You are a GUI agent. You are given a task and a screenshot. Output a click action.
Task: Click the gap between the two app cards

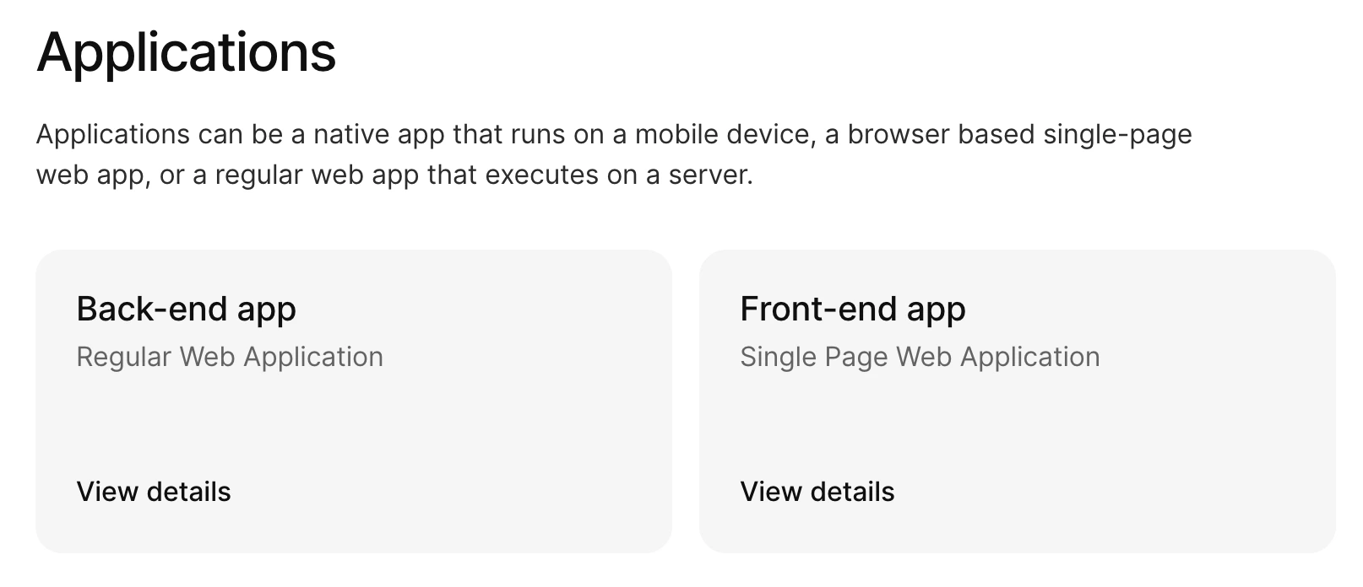[686, 401]
